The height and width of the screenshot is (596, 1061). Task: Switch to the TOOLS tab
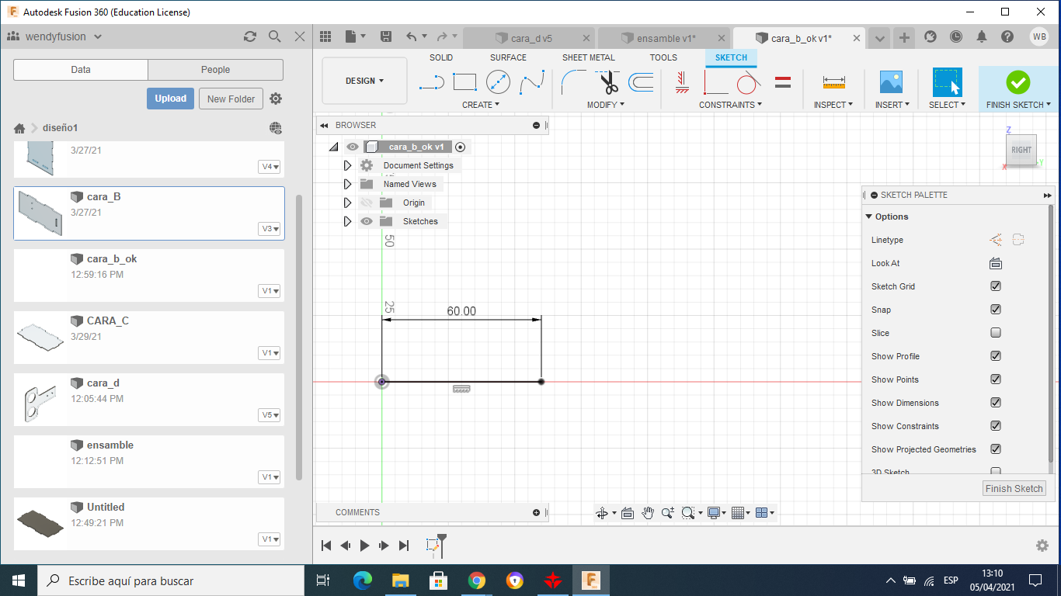point(663,57)
